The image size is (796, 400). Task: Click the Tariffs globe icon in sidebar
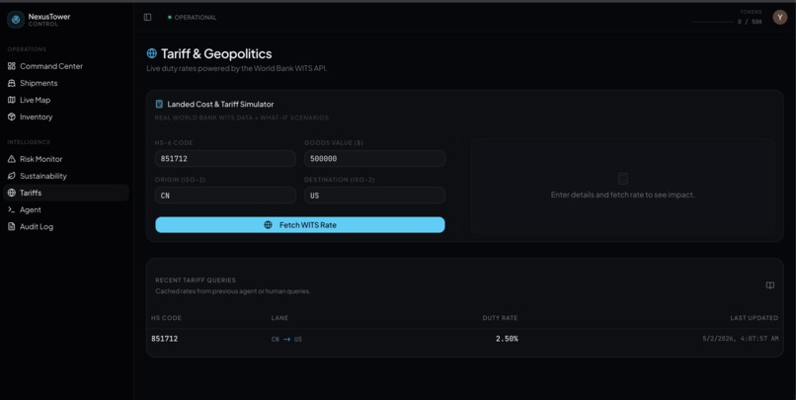click(12, 193)
